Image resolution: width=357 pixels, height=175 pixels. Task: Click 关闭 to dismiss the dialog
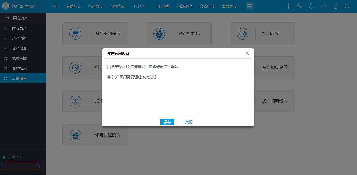189,122
